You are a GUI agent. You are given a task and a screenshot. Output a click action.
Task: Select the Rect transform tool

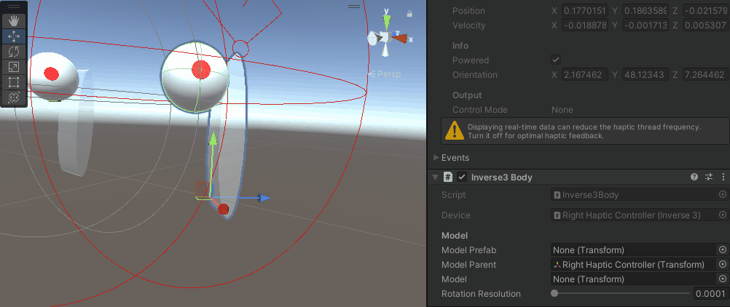pyautogui.click(x=14, y=82)
